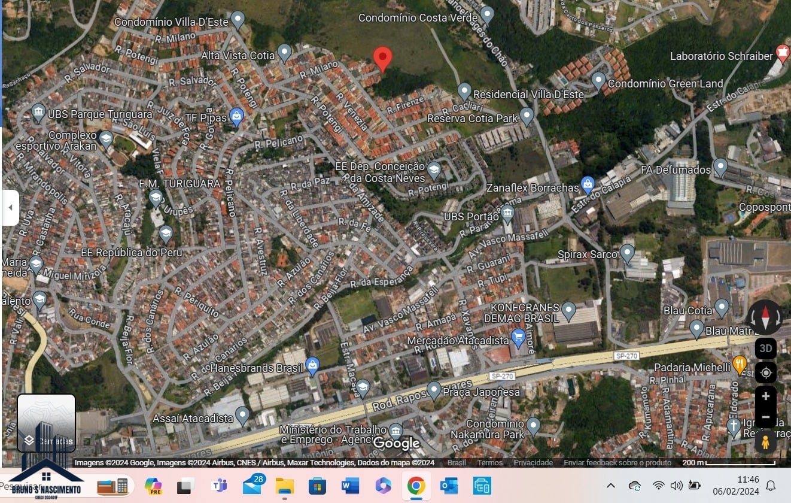Viewport: 791px width, 503px height.
Task: Zoom in with plus button
Action: [x=765, y=396]
